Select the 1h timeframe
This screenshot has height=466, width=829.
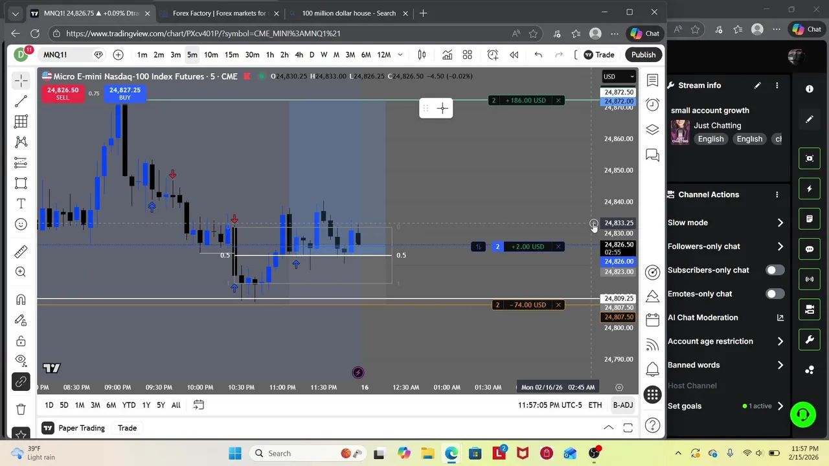[269, 55]
